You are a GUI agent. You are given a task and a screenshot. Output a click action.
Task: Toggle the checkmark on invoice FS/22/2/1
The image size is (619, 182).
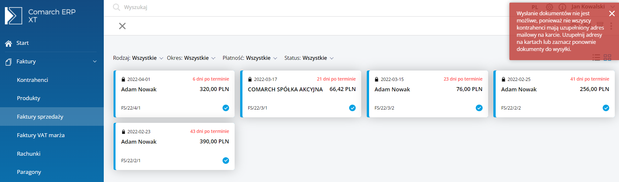[226, 161]
